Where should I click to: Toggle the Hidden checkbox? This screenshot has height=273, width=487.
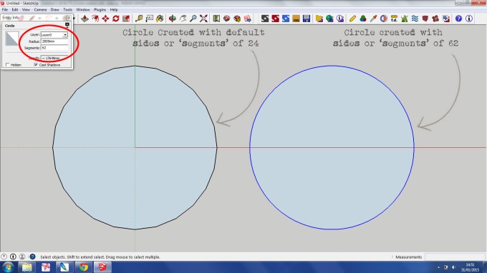pos(7,65)
